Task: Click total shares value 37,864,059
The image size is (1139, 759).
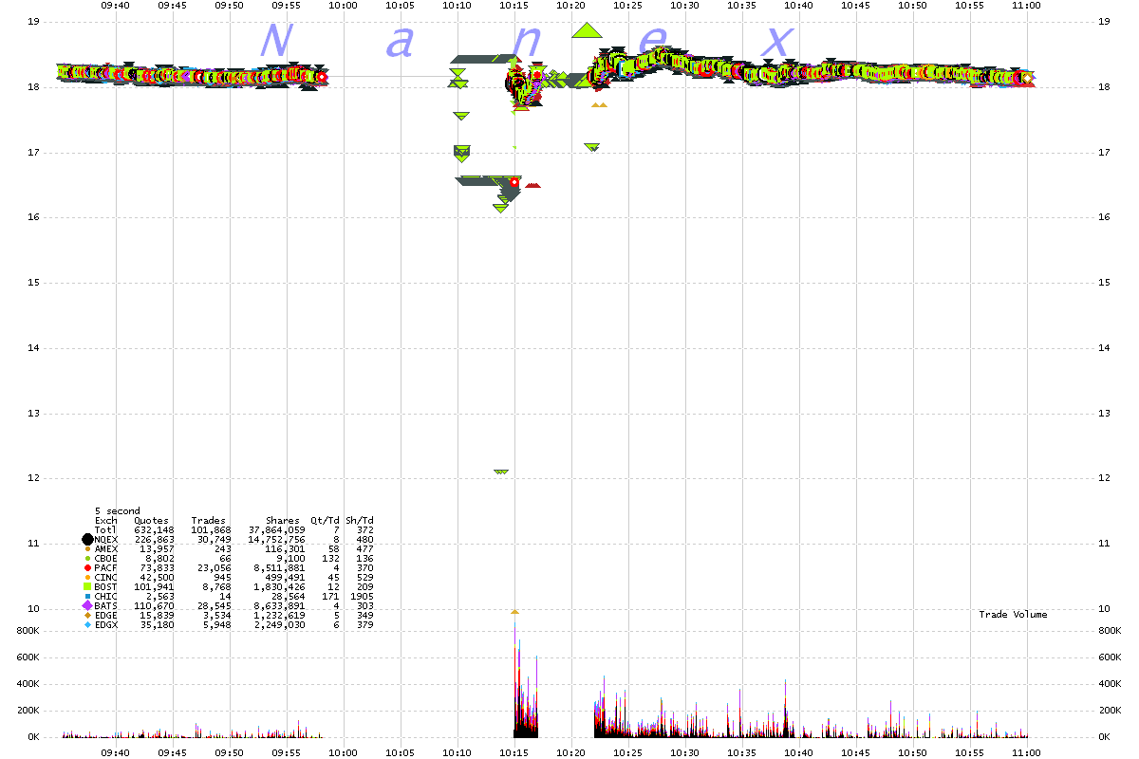Action: pyautogui.click(x=277, y=530)
